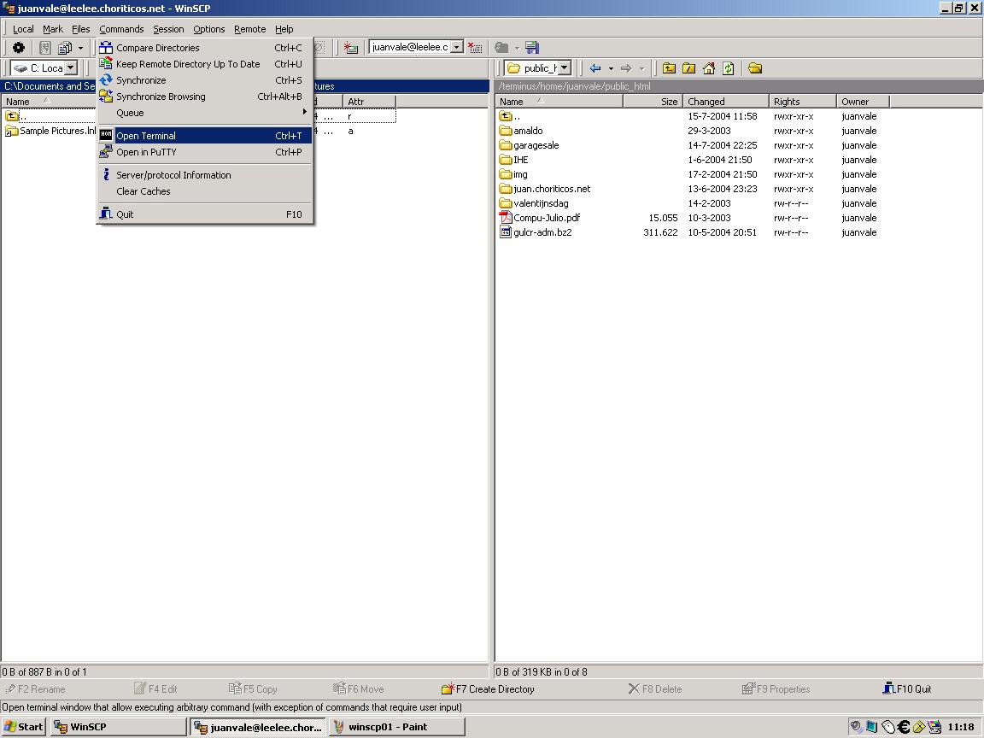This screenshot has height=738, width=984.
Task: Switch to juanvale@leelee taskbar button
Action: 258,727
